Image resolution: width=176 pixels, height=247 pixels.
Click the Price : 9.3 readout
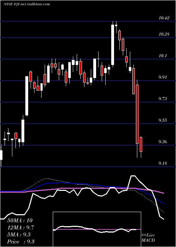click(21, 242)
